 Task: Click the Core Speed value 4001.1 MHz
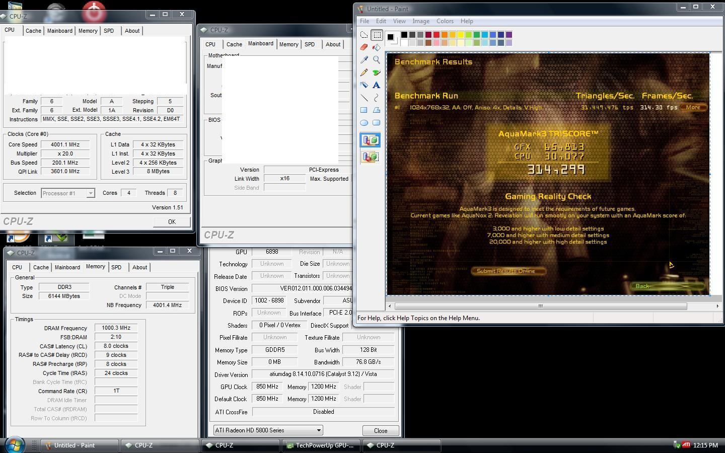[x=65, y=144]
